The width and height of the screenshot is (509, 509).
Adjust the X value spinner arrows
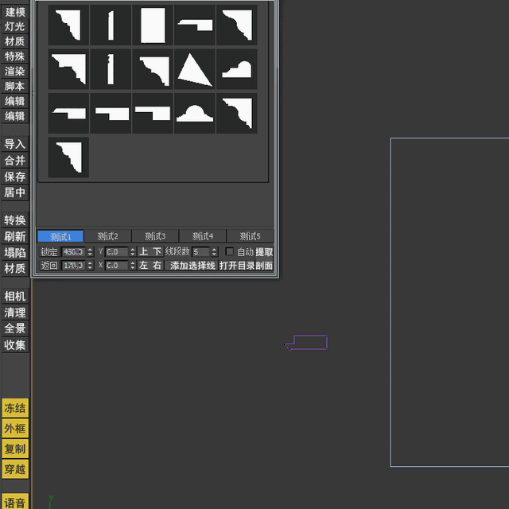pos(133,266)
